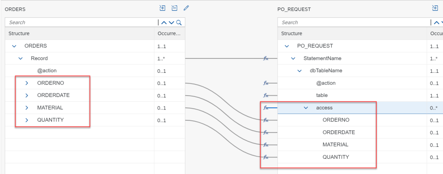443x174 pixels.
Task: Click the expand-all icon above the PO_REQUEST structure
Action: click(435, 8)
